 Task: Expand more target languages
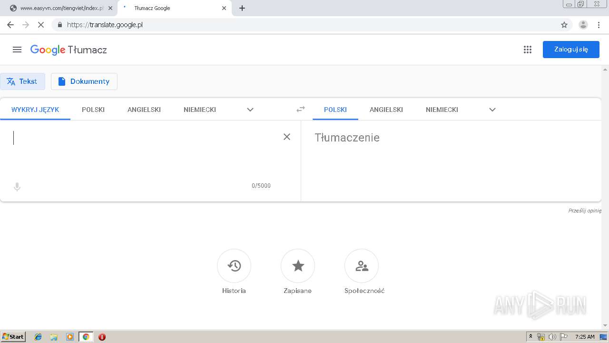[x=492, y=110]
